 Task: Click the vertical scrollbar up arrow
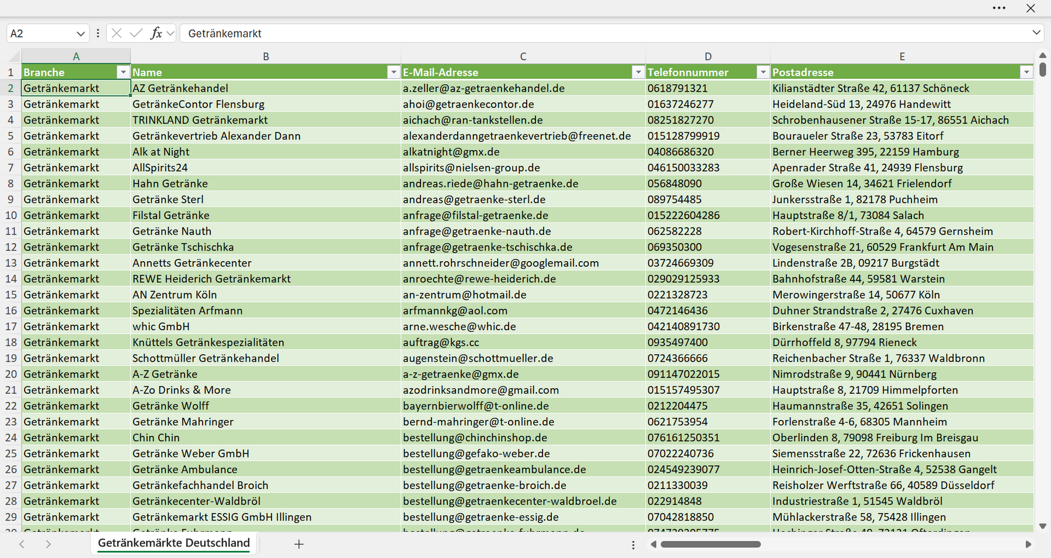click(1043, 55)
